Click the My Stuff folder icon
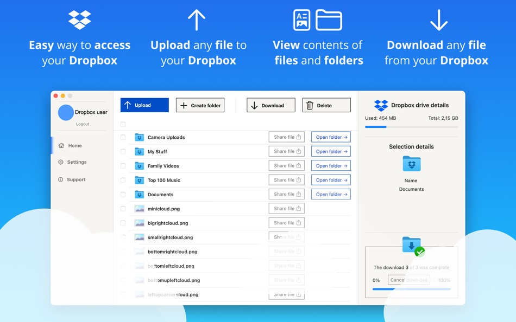The width and height of the screenshot is (516, 322). [140, 151]
